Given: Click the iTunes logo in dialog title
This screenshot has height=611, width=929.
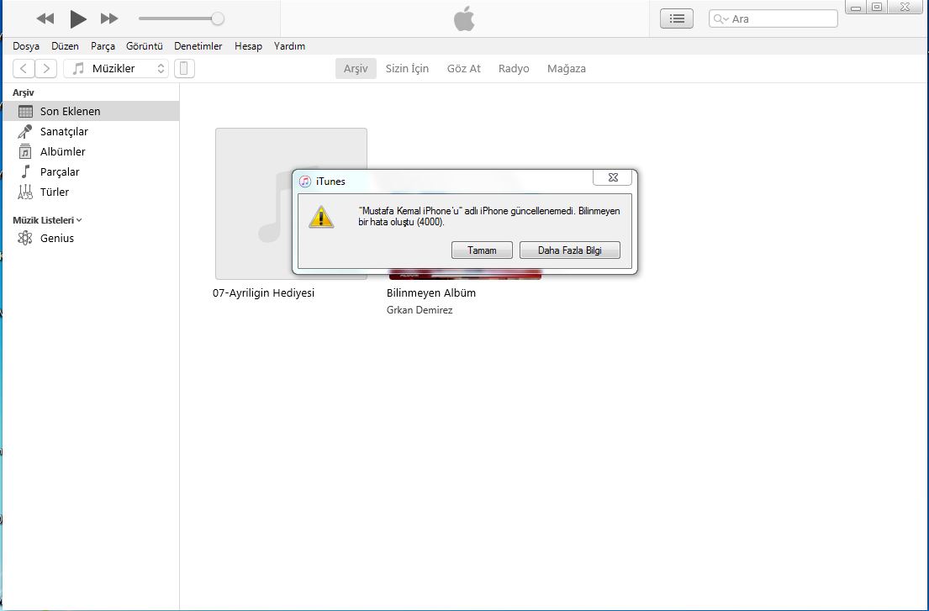Looking at the screenshot, I should [x=305, y=182].
